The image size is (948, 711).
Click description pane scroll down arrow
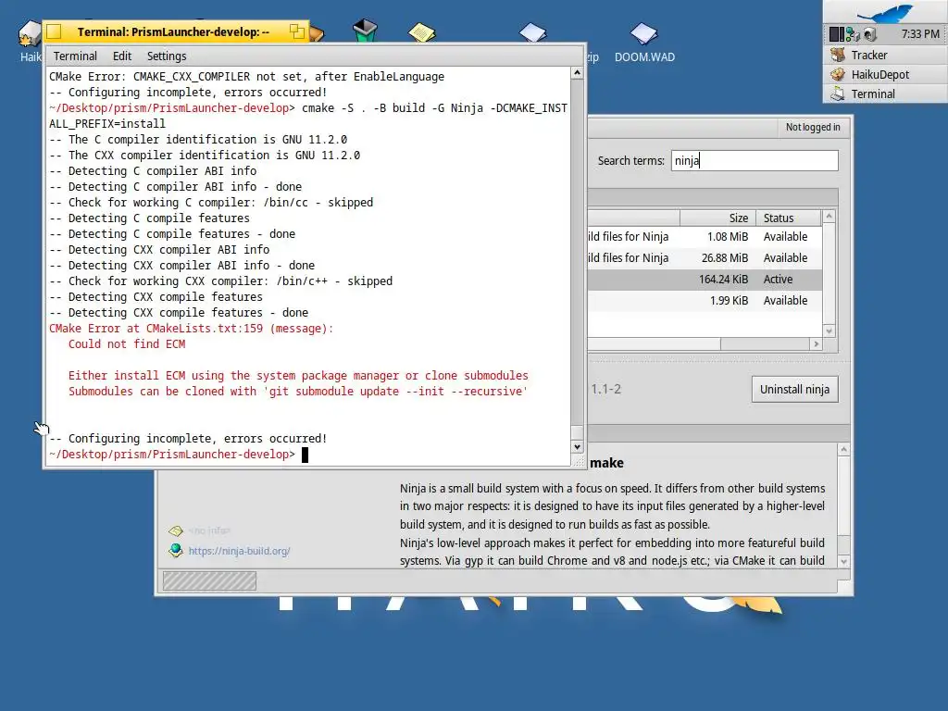[843, 562]
